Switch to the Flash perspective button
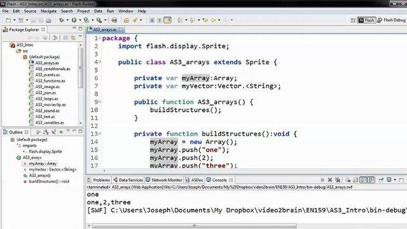Viewport: 407px width, 229px height. pyautogui.click(x=366, y=20)
